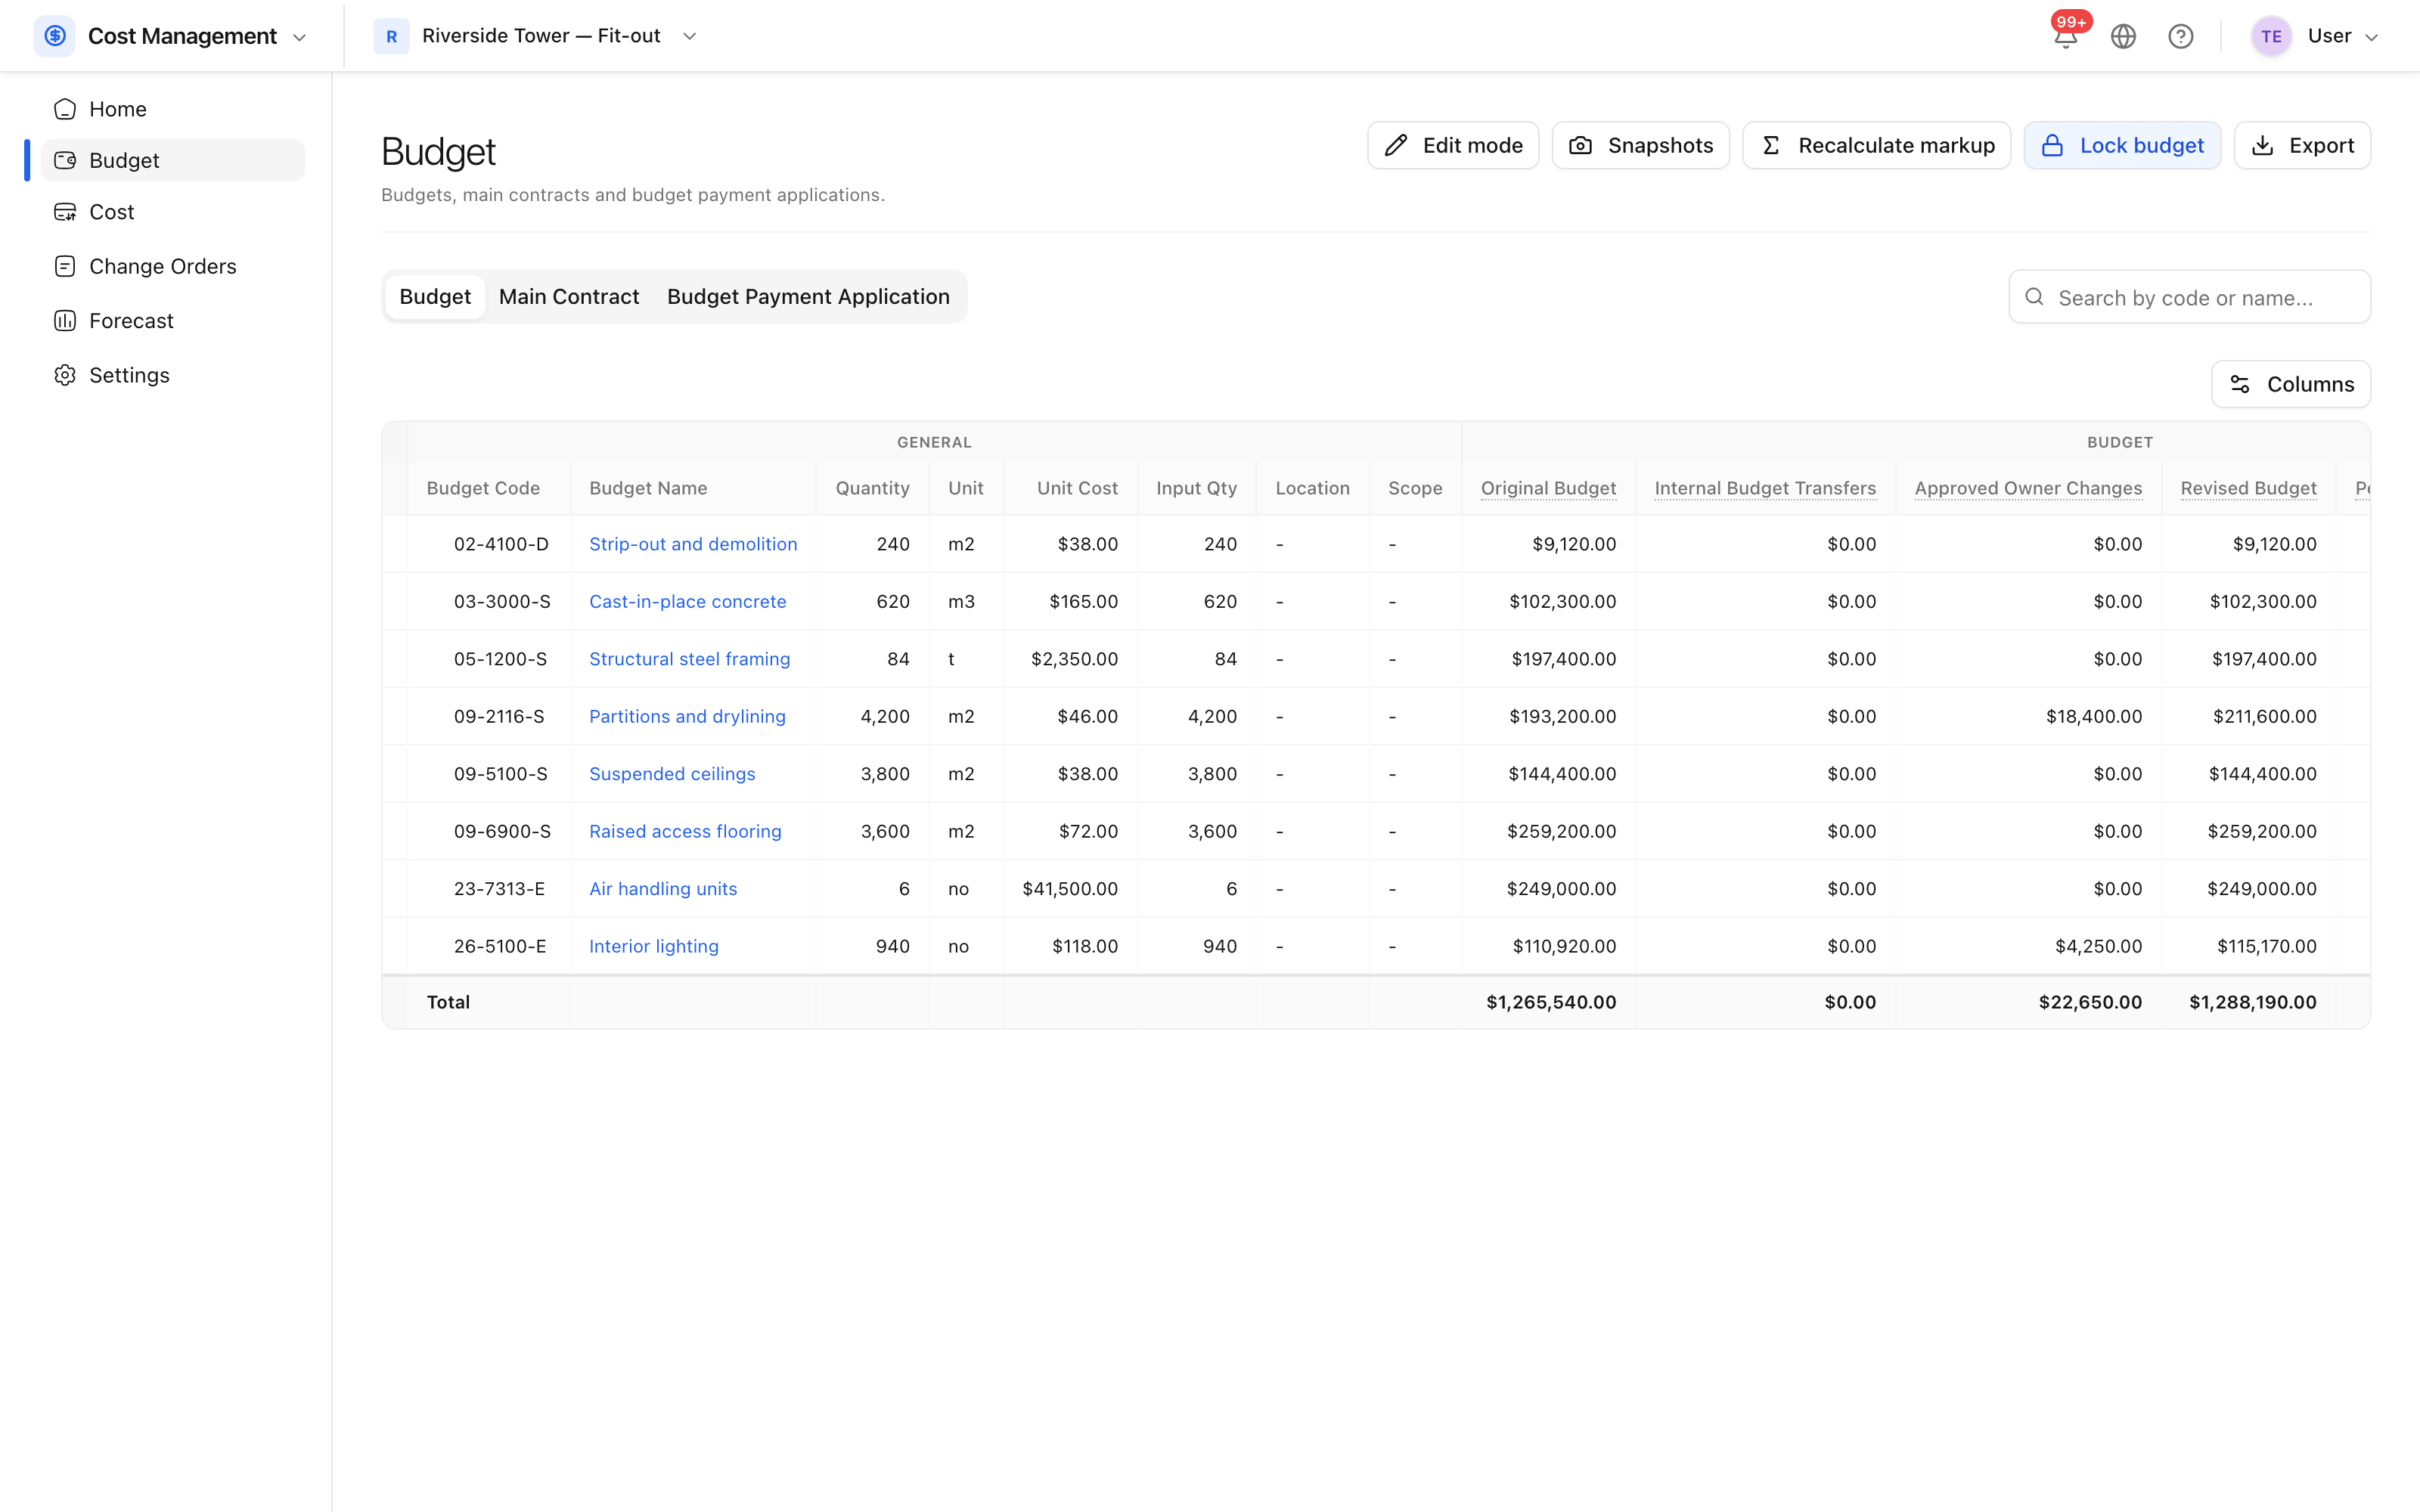Click the R project badge icon
Viewport: 2420px width, 1512px height.
391,36
